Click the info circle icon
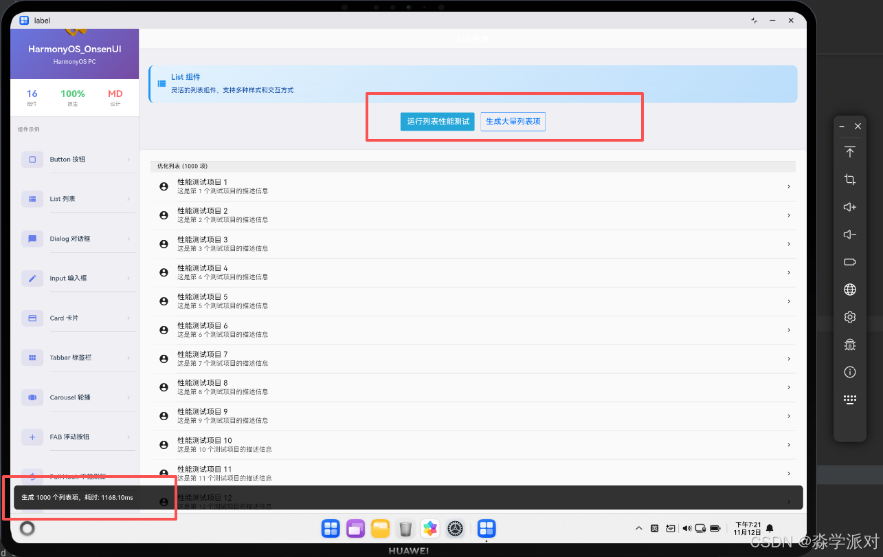The image size is (883, 557). click(x=850, y=372)
